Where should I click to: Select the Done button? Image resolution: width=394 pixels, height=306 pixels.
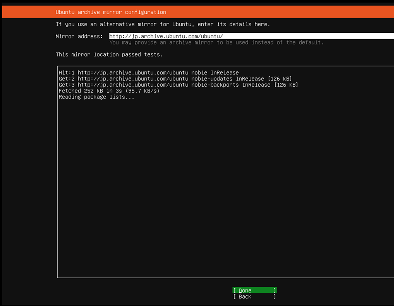(x=254, y=290)
